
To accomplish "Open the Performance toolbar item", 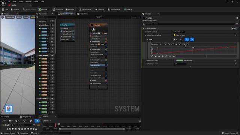I will click(x=85, y=9).
